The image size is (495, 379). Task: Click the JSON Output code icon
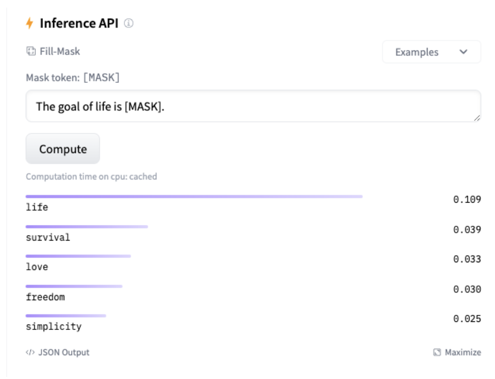pos(30,352)
